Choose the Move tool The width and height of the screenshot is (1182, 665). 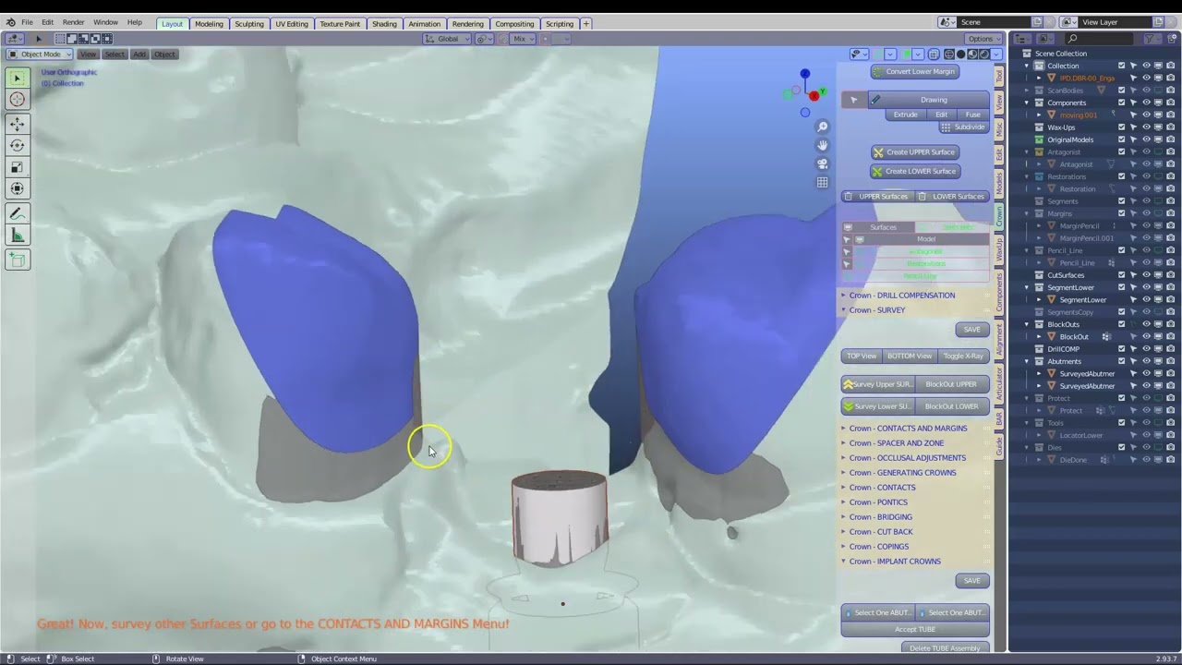click(x=18, y=124)
